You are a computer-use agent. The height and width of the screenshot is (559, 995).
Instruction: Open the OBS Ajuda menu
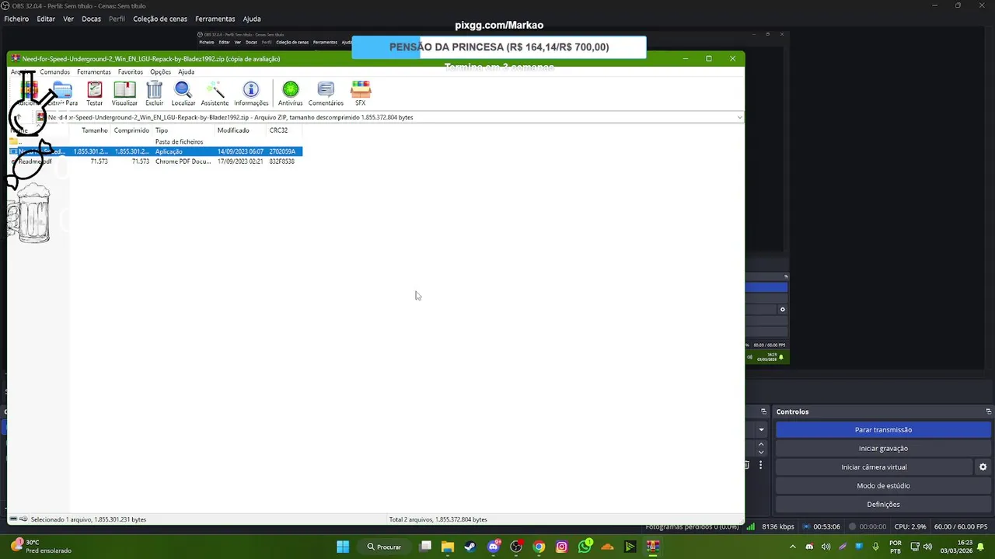[x=252, y=19]
